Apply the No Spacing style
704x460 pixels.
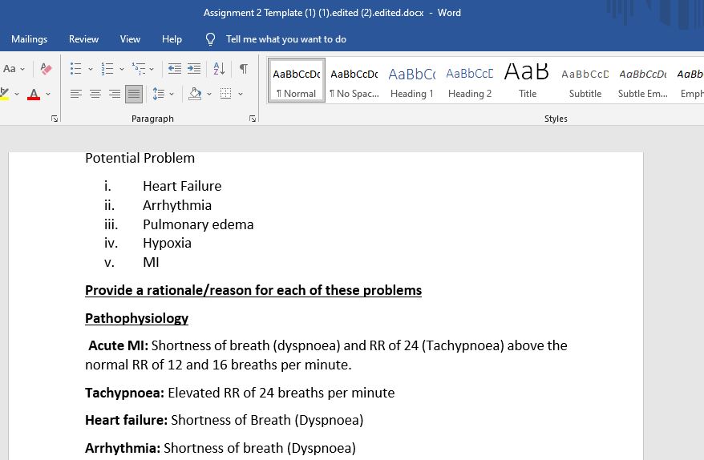point(354,81)
